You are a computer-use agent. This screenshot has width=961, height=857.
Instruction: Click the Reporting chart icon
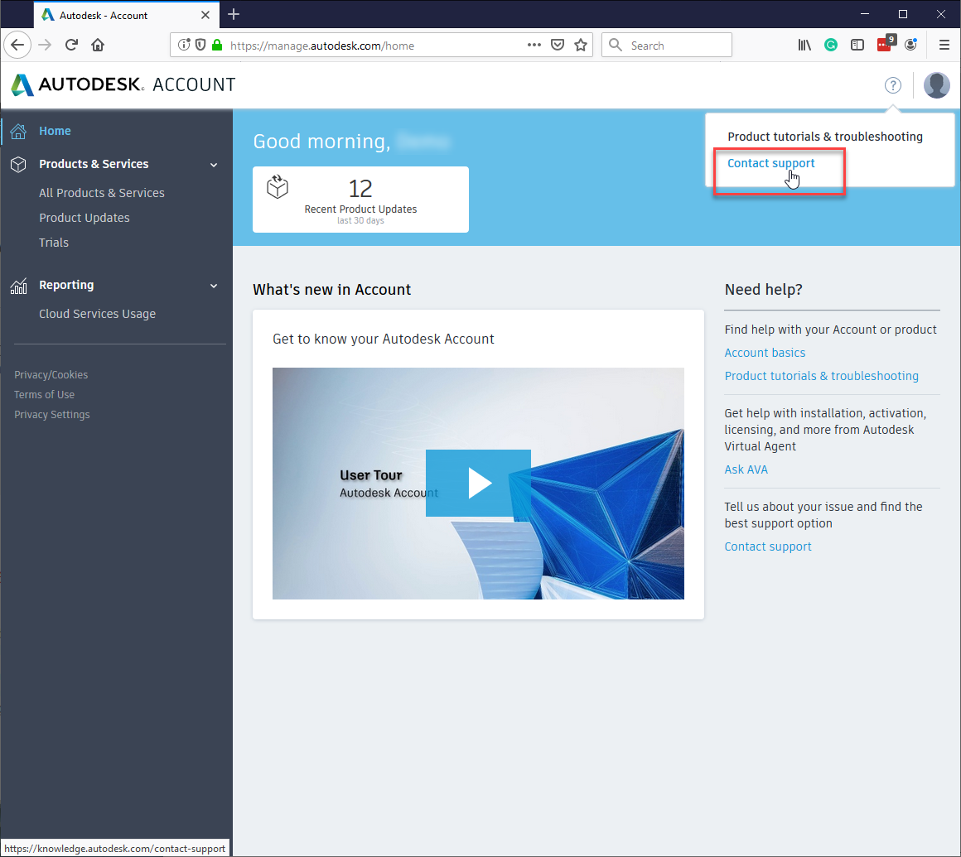point(18,286)
